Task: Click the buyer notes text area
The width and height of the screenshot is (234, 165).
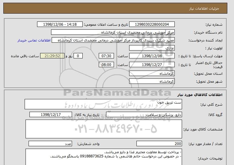Action: point(104,157)
